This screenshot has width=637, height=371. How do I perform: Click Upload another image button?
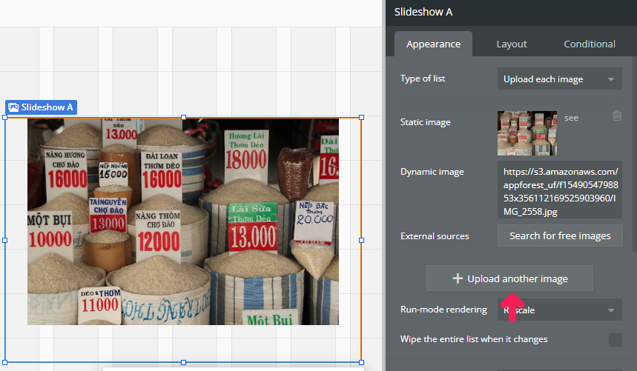point(509,278)
